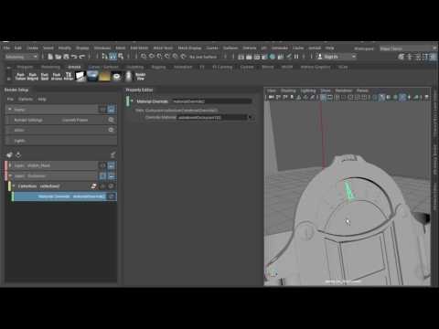Open the Create menu
439x329 pixels.
coord(32,48)
